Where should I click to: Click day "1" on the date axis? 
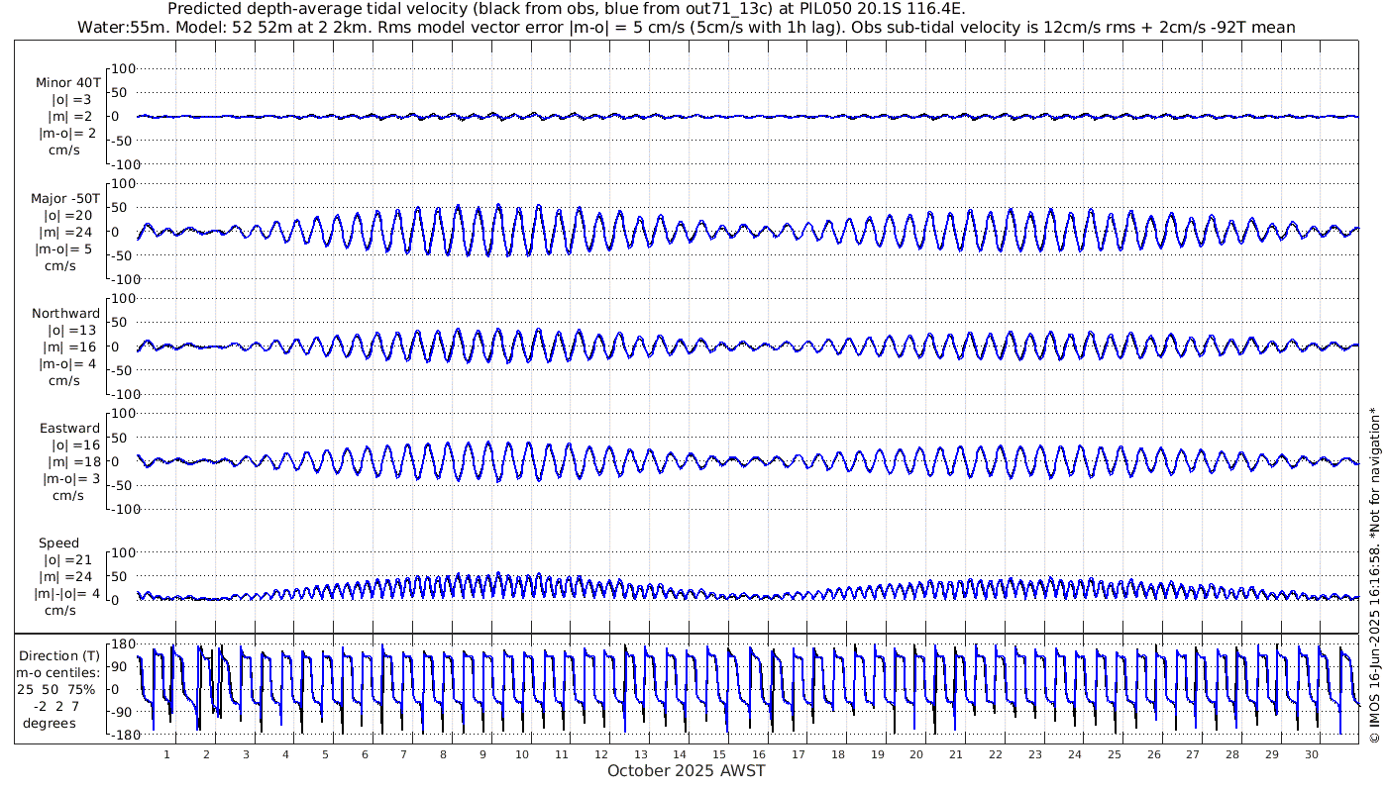pyautogui.click(x=167, y=753)
